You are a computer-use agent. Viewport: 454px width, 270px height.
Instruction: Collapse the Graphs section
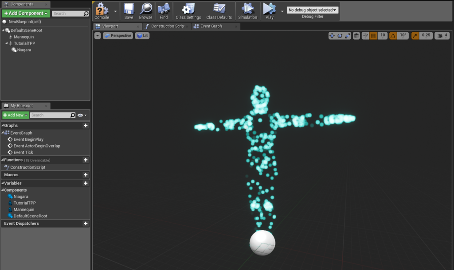3,125
